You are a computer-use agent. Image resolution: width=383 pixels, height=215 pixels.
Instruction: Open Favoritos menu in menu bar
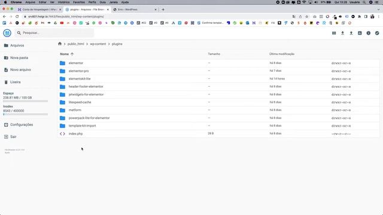point(79,2)
